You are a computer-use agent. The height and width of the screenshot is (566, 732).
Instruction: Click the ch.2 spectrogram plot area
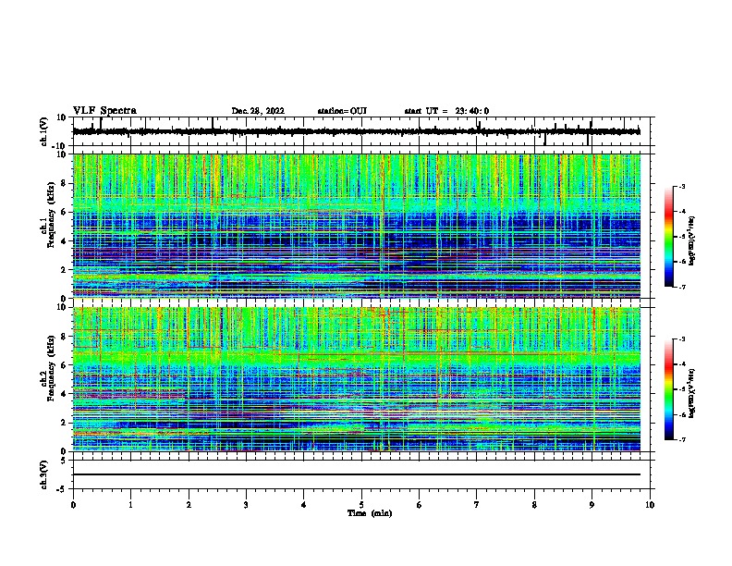(x=357, y=379)
